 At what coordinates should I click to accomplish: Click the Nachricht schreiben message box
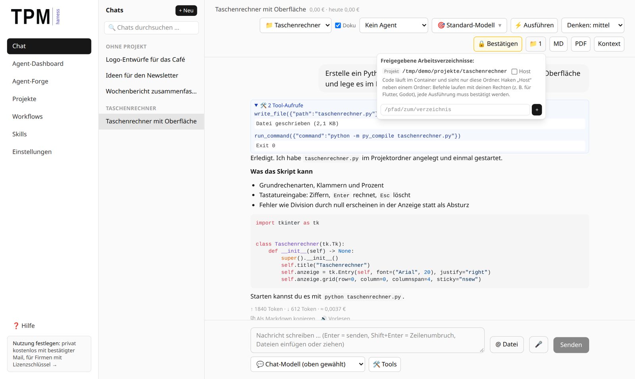pos(368,340)
